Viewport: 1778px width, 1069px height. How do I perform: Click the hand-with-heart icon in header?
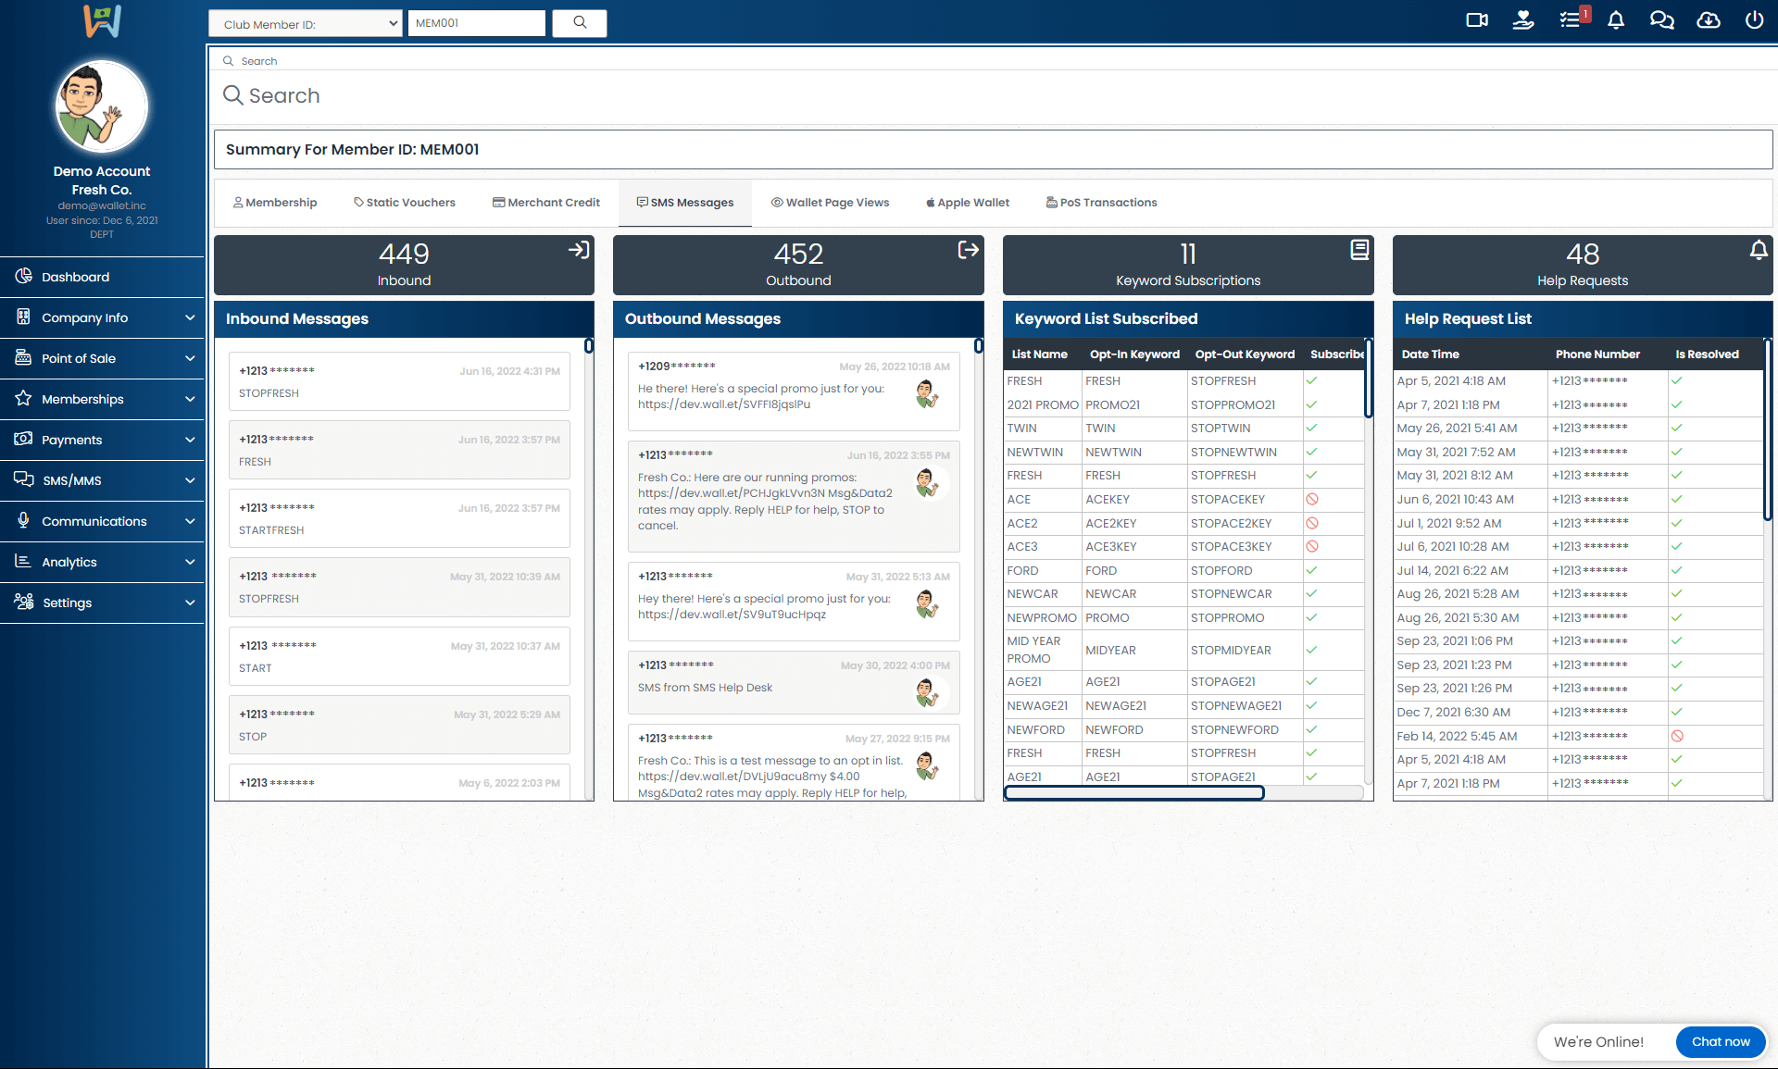1523,20
